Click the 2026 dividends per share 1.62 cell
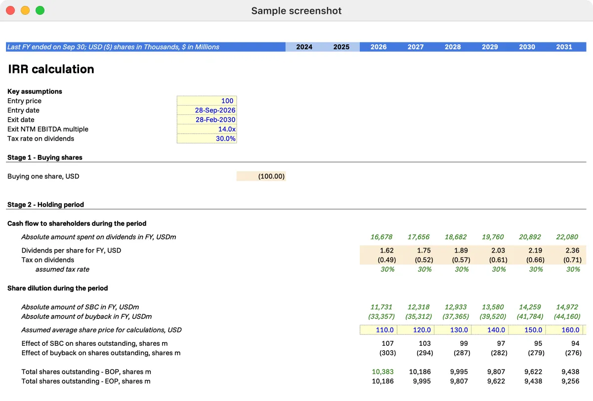The height and width of the screenshot is (401, 593). (x=379, y=250)
